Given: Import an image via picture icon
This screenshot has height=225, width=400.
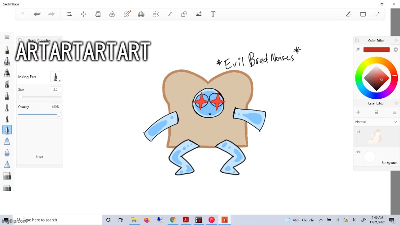Looking at the screenshot, I should [x=199, y=14].
